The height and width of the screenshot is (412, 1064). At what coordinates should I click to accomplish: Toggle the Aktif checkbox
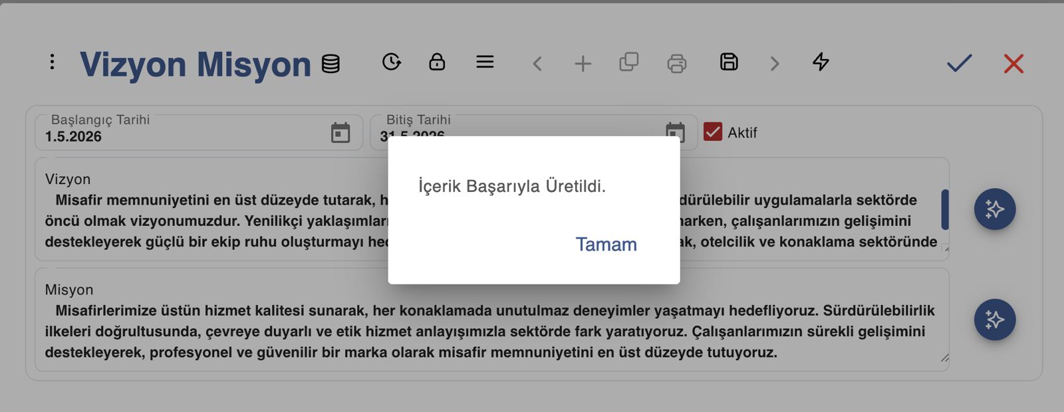click(713, 132)
